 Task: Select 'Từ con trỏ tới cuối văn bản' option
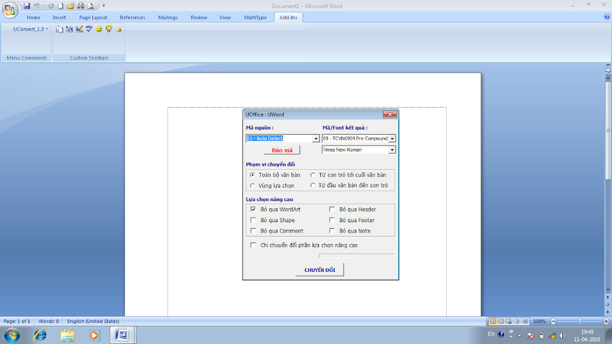pos(313,175)
